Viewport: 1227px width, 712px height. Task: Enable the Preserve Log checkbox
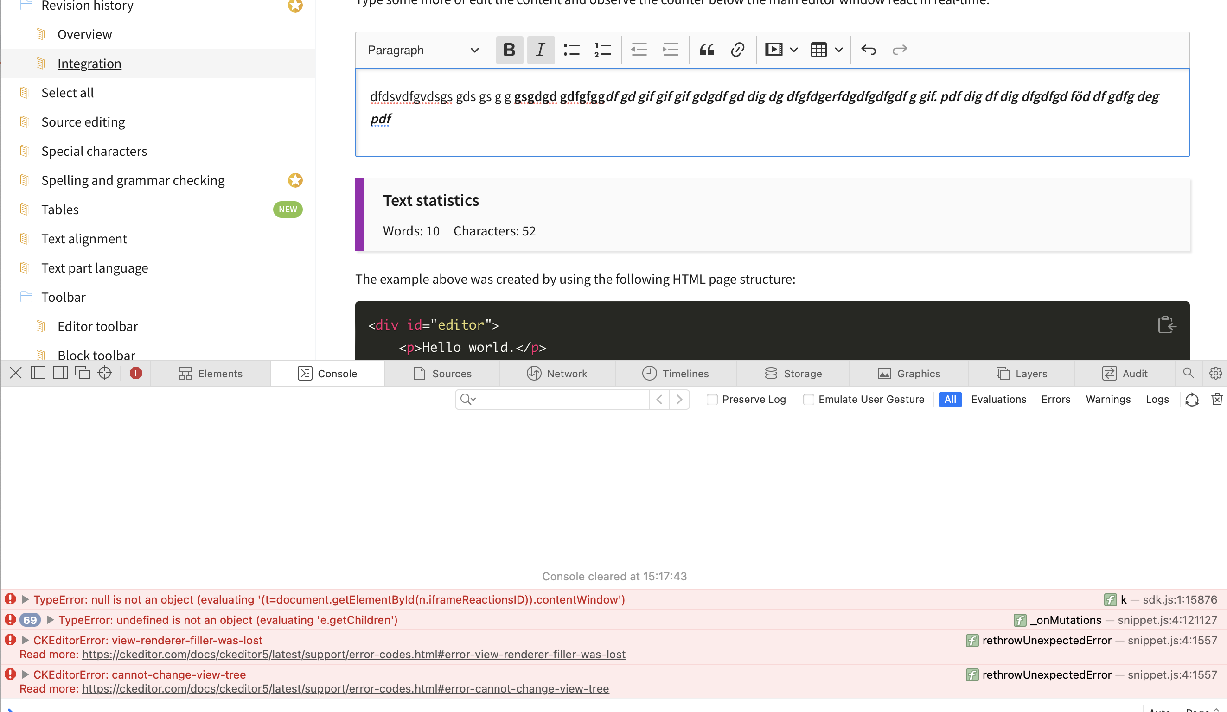[x=712, y=399]
